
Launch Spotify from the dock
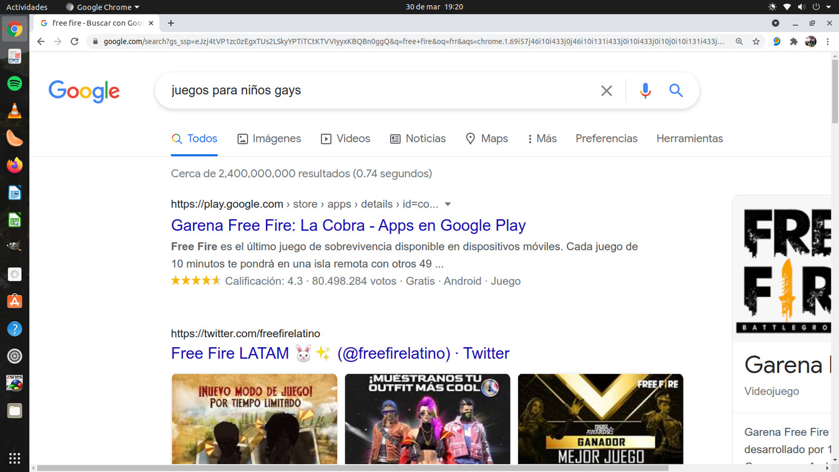(x=14, y=83)
